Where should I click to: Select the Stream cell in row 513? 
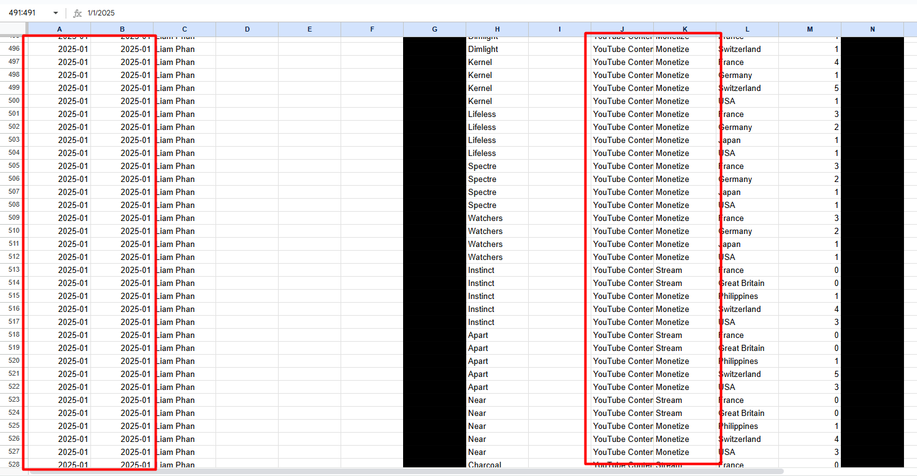click(x=684, y=270)
